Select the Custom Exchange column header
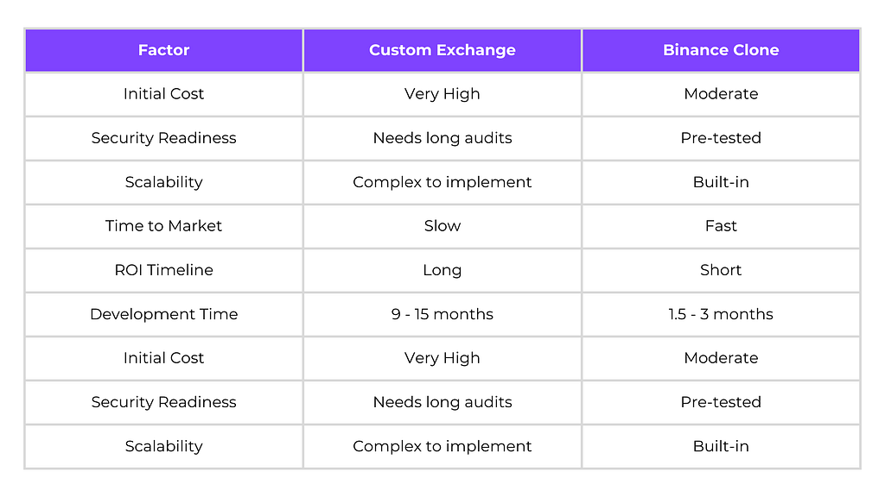The width and height of the screenshot is (885, 497). click(442, 50)
